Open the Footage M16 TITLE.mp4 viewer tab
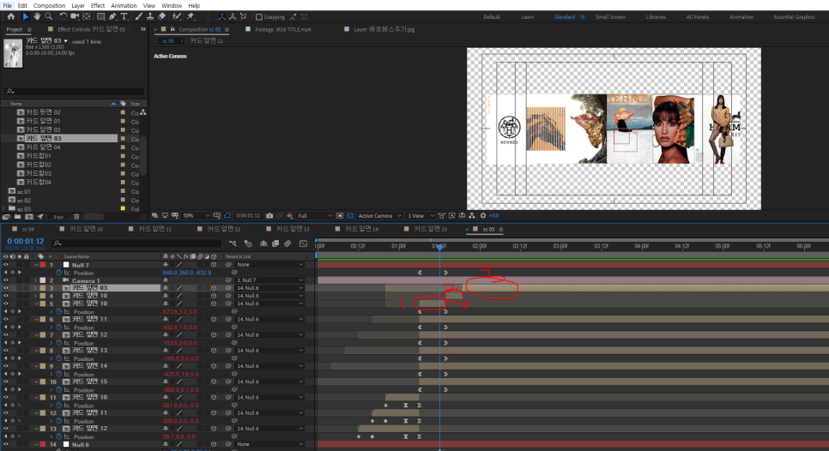 pyautogui.click(x=283, y=29)
